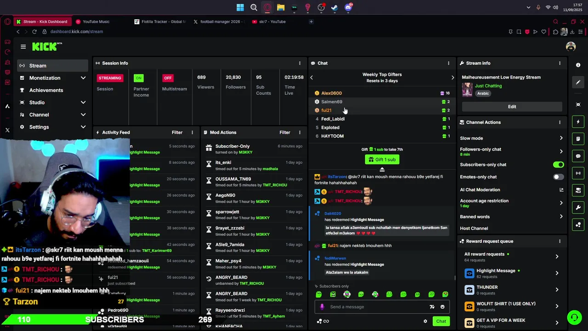This screenshot has height=331, width=588.
Task: Toggle Subscribers-only chat switch
Action: point(558,165)
